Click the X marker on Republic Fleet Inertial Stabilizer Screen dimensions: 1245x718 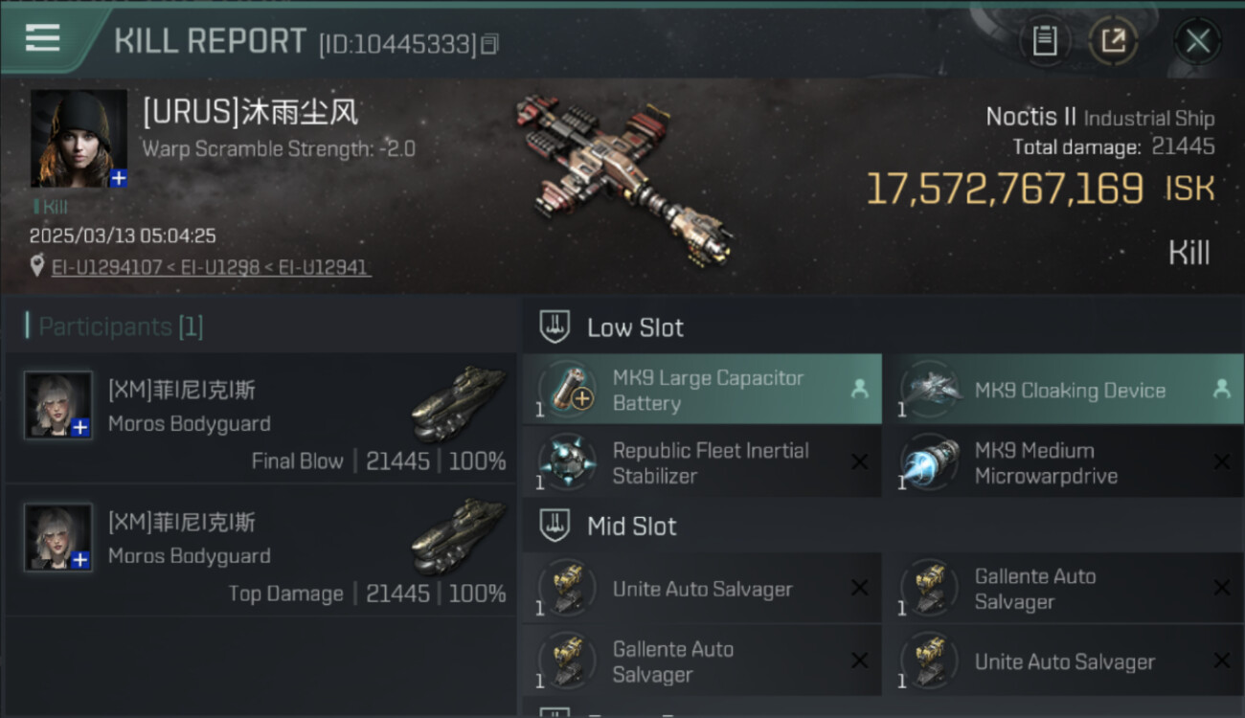[x=859, y=462]
